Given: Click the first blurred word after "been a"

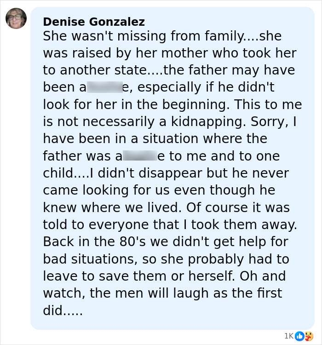Looking at the screenshot, I should pos(104,87).
